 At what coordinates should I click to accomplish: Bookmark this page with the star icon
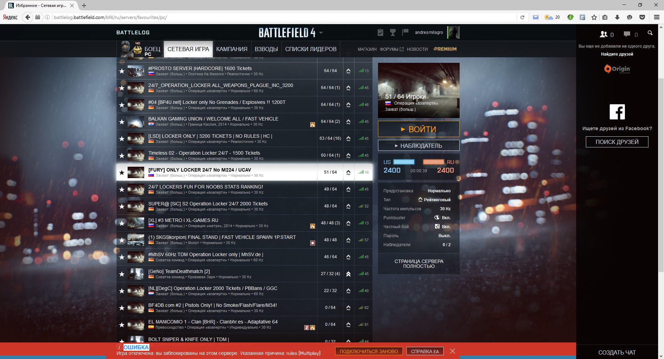click(x=594, y=17)
